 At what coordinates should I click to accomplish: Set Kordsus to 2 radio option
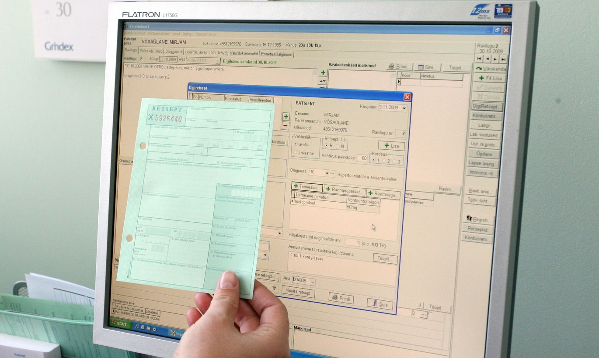384,161
